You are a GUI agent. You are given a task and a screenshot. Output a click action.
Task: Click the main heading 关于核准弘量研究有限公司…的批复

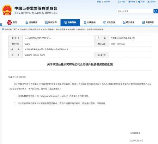point(80,64)
